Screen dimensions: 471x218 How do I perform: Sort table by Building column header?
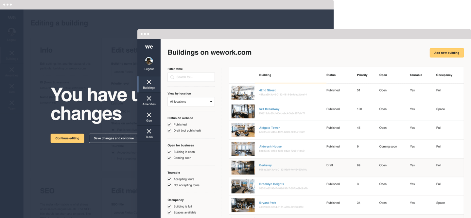265,75
